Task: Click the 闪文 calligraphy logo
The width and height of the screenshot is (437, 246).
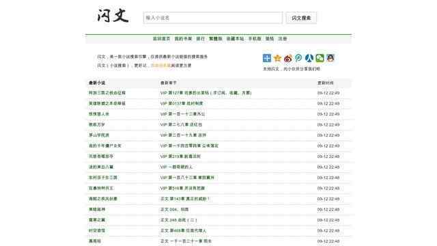Action: tap(113, 16)
